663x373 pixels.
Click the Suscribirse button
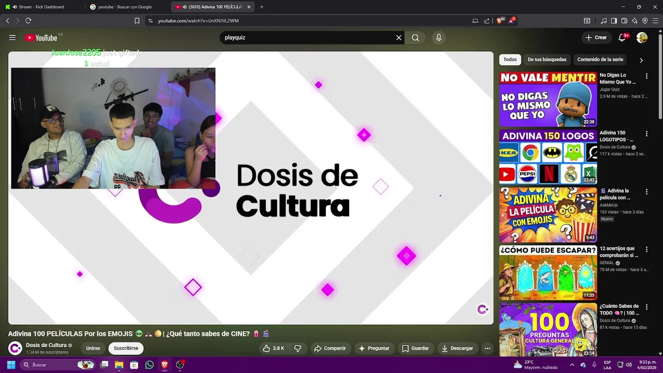tap(126, 348)
